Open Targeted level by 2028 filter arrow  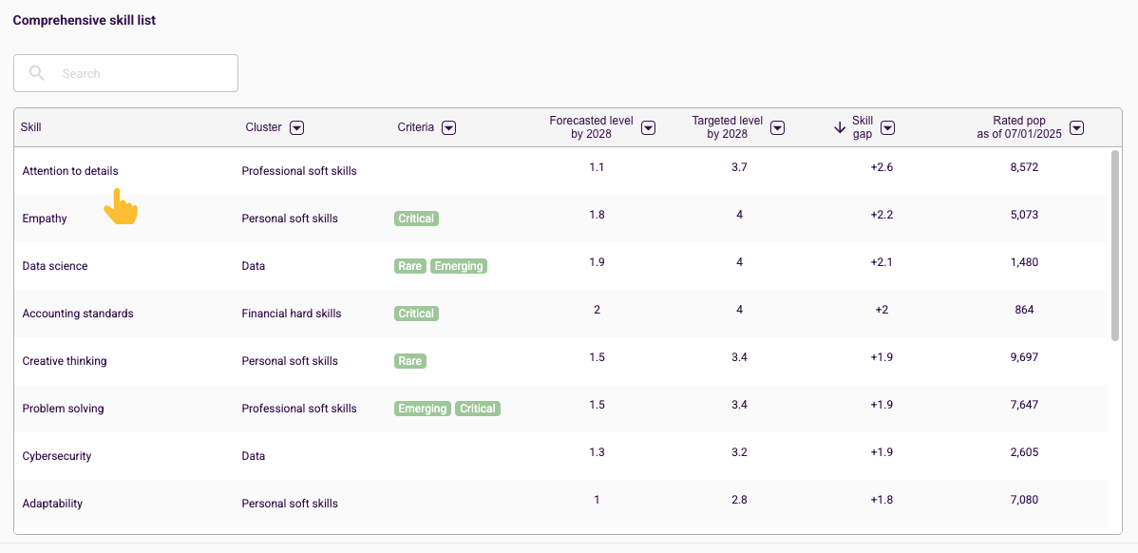pyautogui.click(x=778, y=127)
